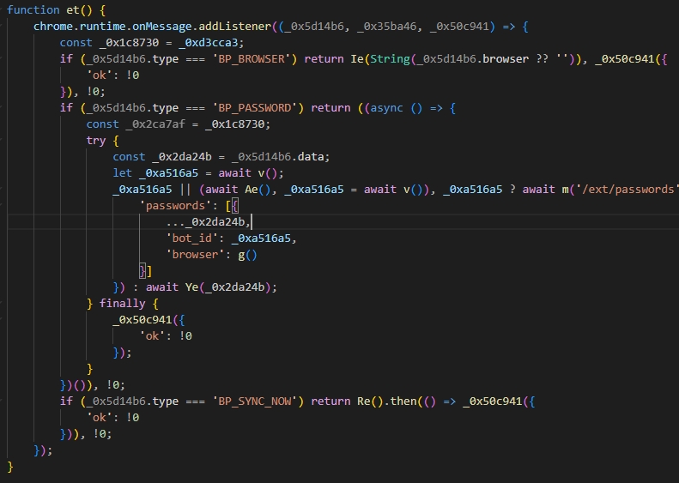Click 'ok' key under BP_SYNC_NOW line
Screen dimensions: 679x483
(100, 418)
